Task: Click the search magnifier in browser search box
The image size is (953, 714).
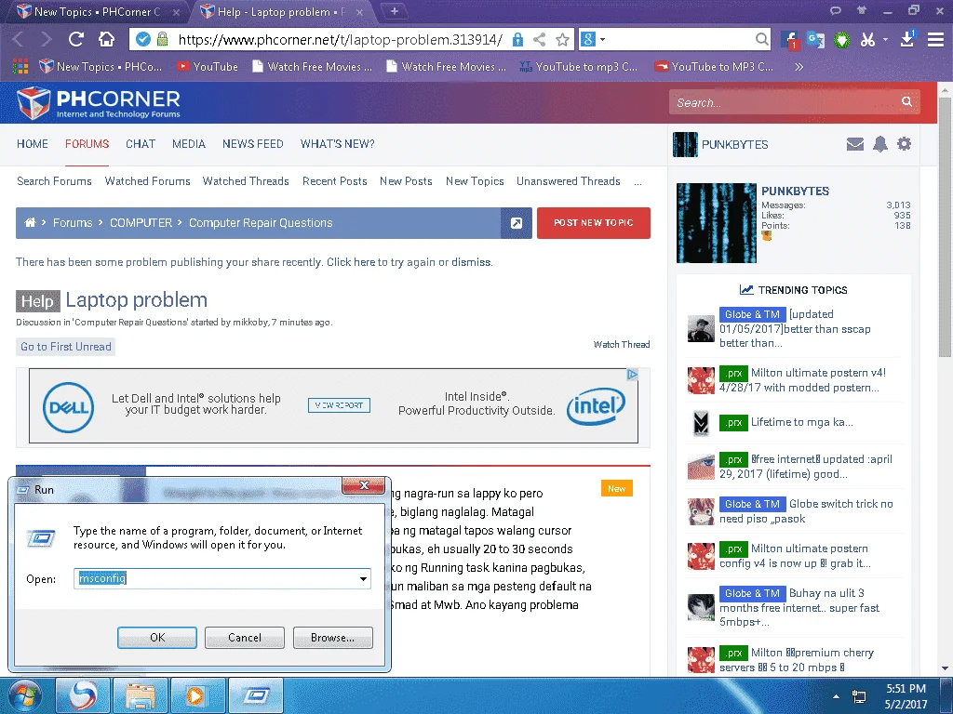Action: click(761, 39)
